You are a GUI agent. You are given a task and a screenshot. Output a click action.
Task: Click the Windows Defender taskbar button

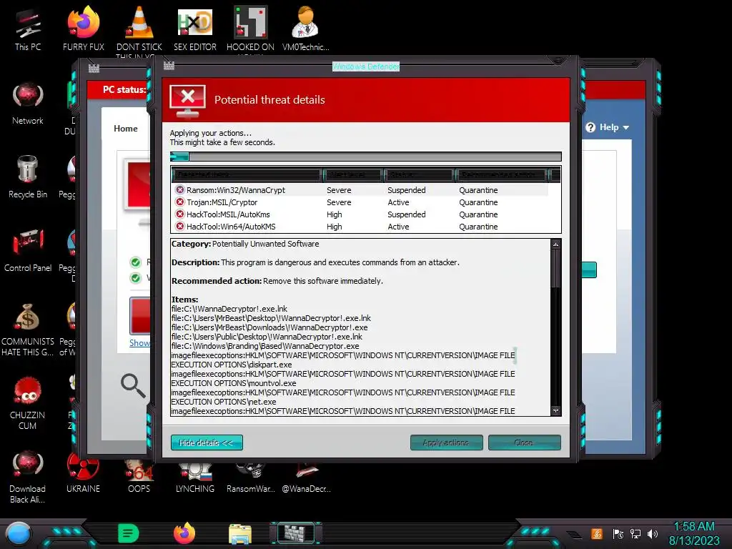coord(296,533)
